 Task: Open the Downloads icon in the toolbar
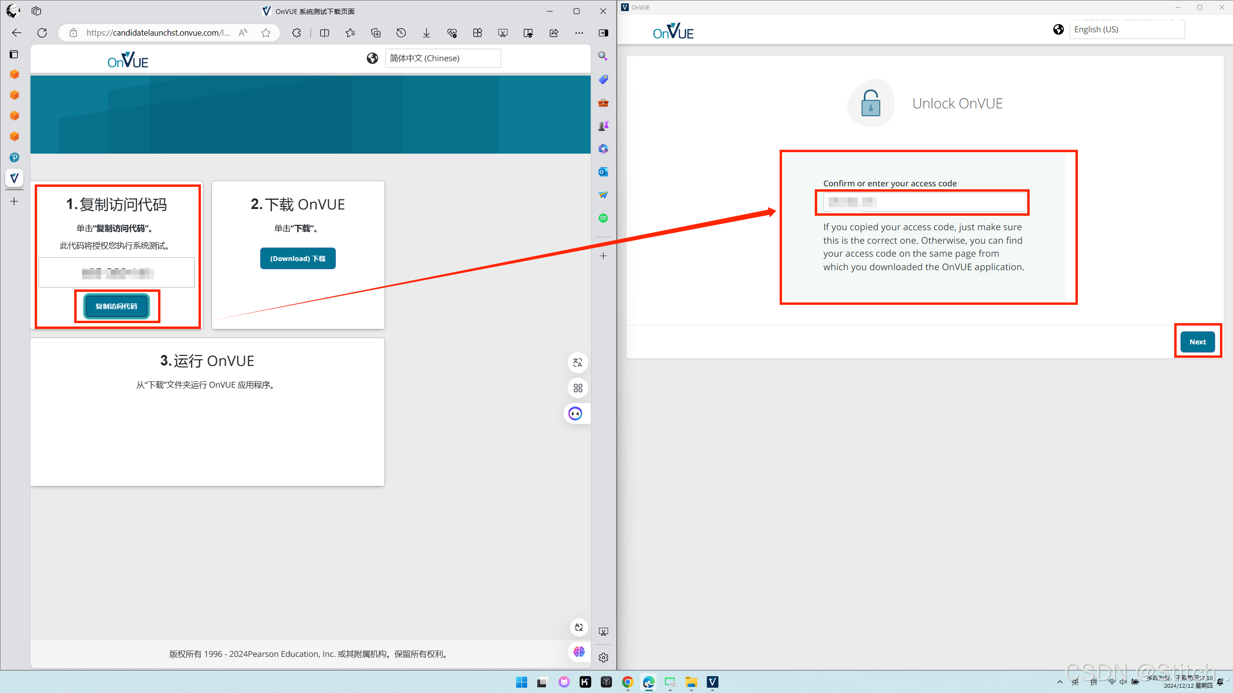coord(426,33)
